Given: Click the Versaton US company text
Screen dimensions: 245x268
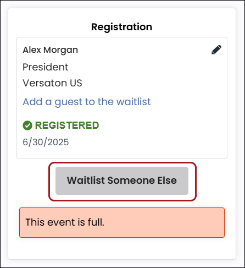Looking at the screenshot, I should pos(52,83).
